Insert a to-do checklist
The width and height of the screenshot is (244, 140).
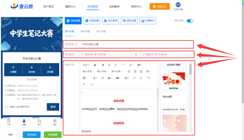[x=141, y=72]
